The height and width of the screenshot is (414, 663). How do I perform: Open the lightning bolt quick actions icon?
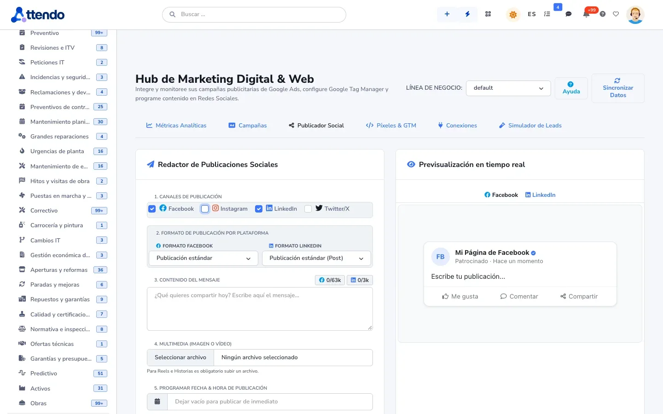[x=467, y=14]
